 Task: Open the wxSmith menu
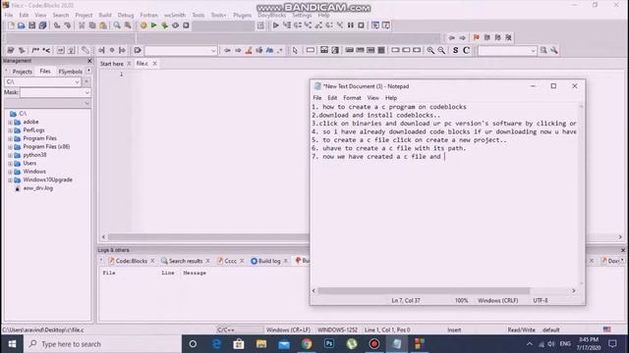(175, 16)
